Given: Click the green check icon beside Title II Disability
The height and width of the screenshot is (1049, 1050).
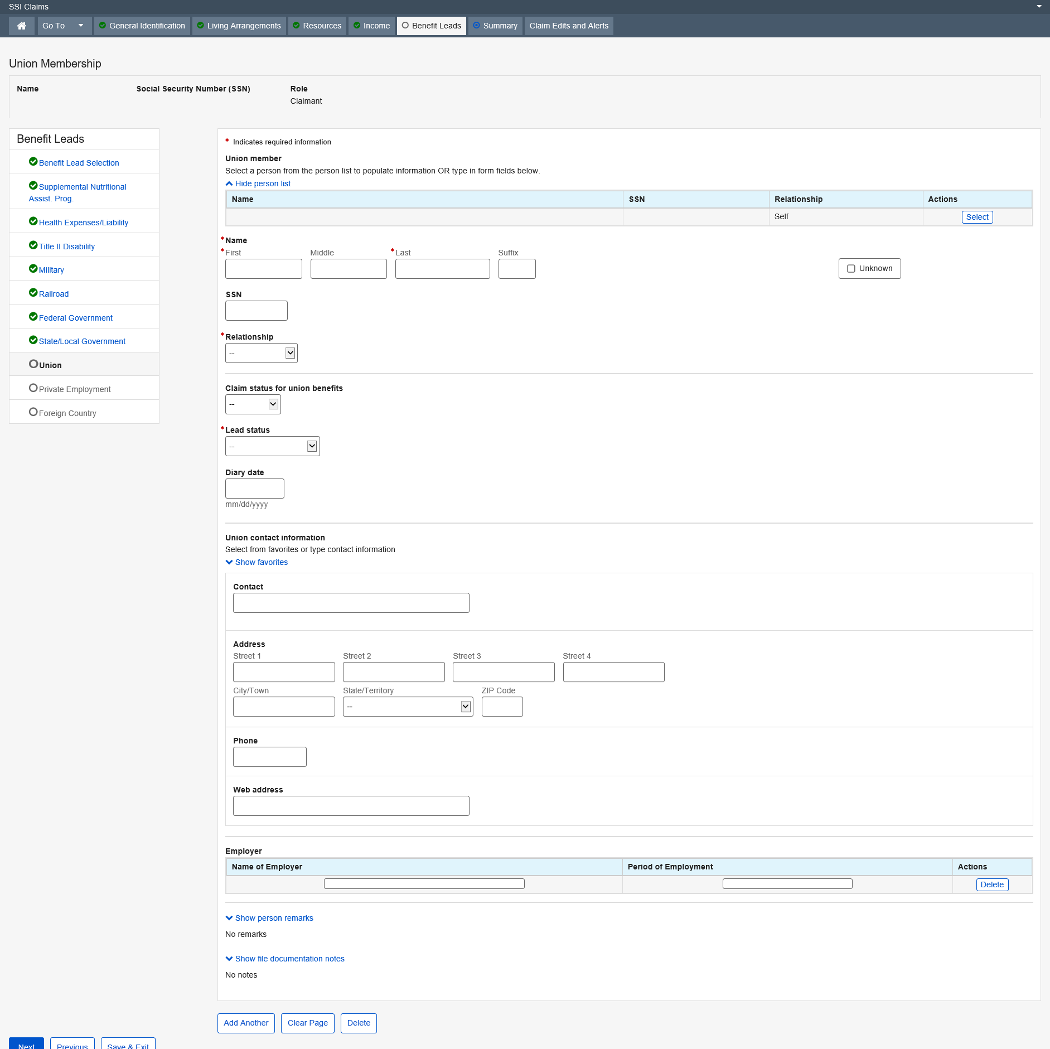Looking at the screenshot, I should pyautogui.click(x=33, y=245).
